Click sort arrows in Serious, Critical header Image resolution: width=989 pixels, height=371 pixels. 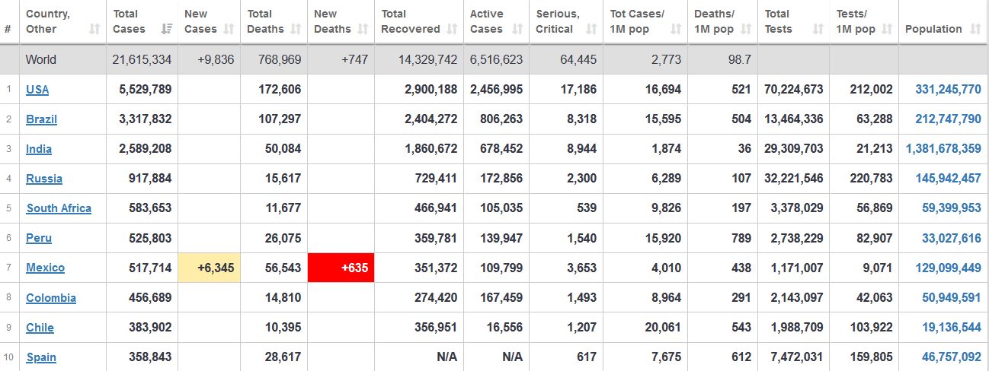click(591, 30)
